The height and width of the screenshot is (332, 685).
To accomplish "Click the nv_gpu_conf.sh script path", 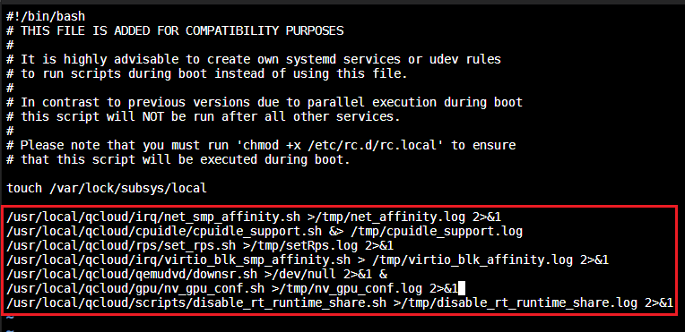I will (135, 289).
